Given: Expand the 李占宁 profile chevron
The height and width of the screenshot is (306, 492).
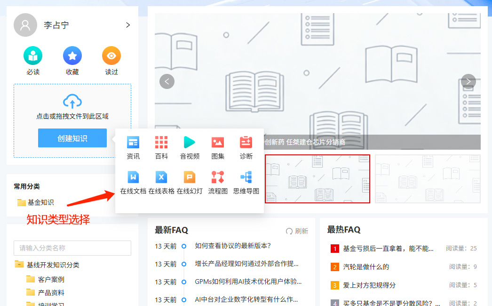Looking at the screenshot, I should 128,25.
